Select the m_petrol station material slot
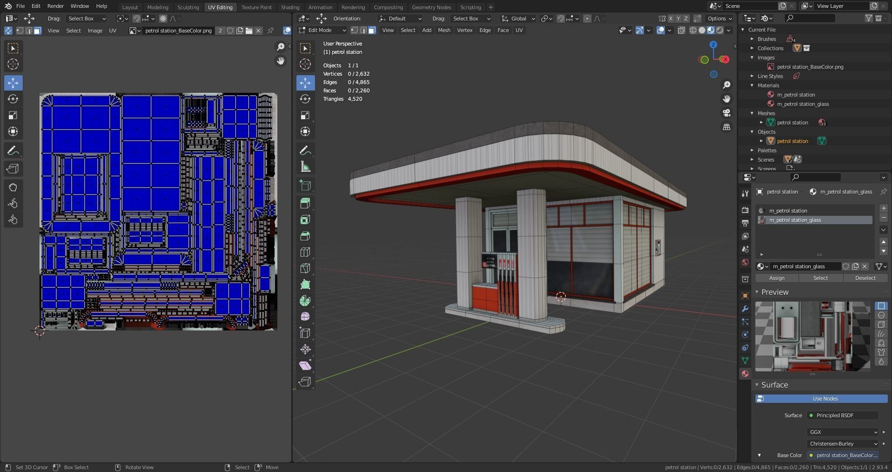This screenshot has height=472, width=892. click(814, 211)
